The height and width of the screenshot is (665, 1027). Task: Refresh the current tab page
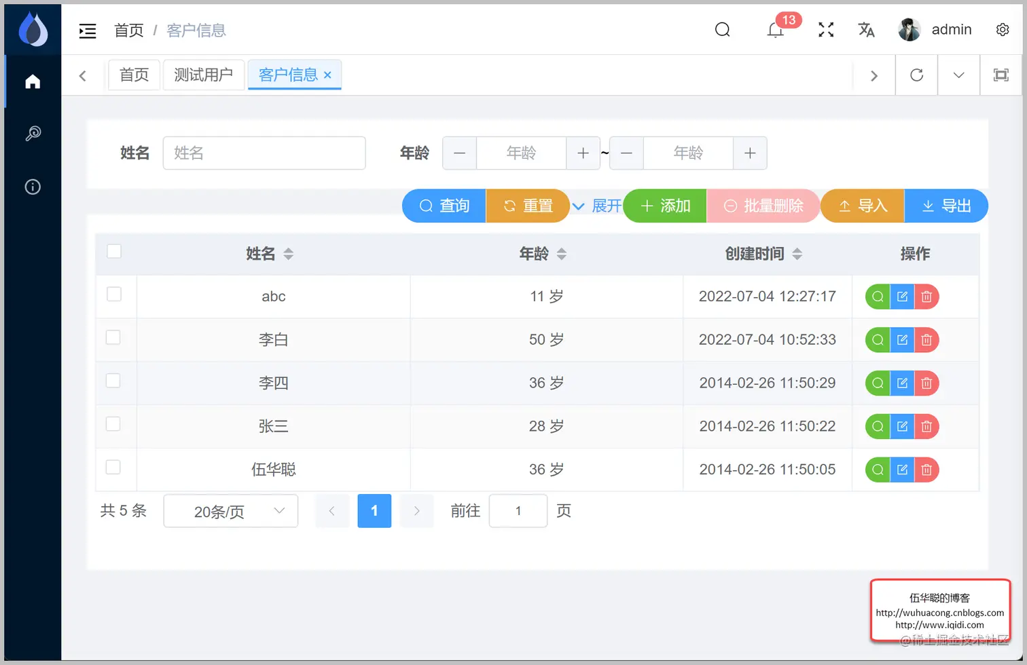[x=917, y=75]
